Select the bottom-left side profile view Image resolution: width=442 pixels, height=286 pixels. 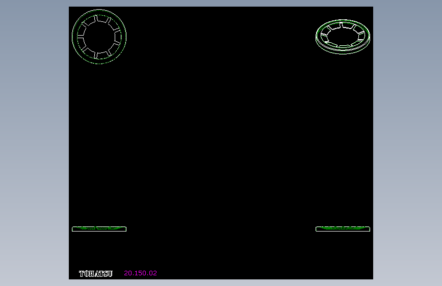pos(99,229)
